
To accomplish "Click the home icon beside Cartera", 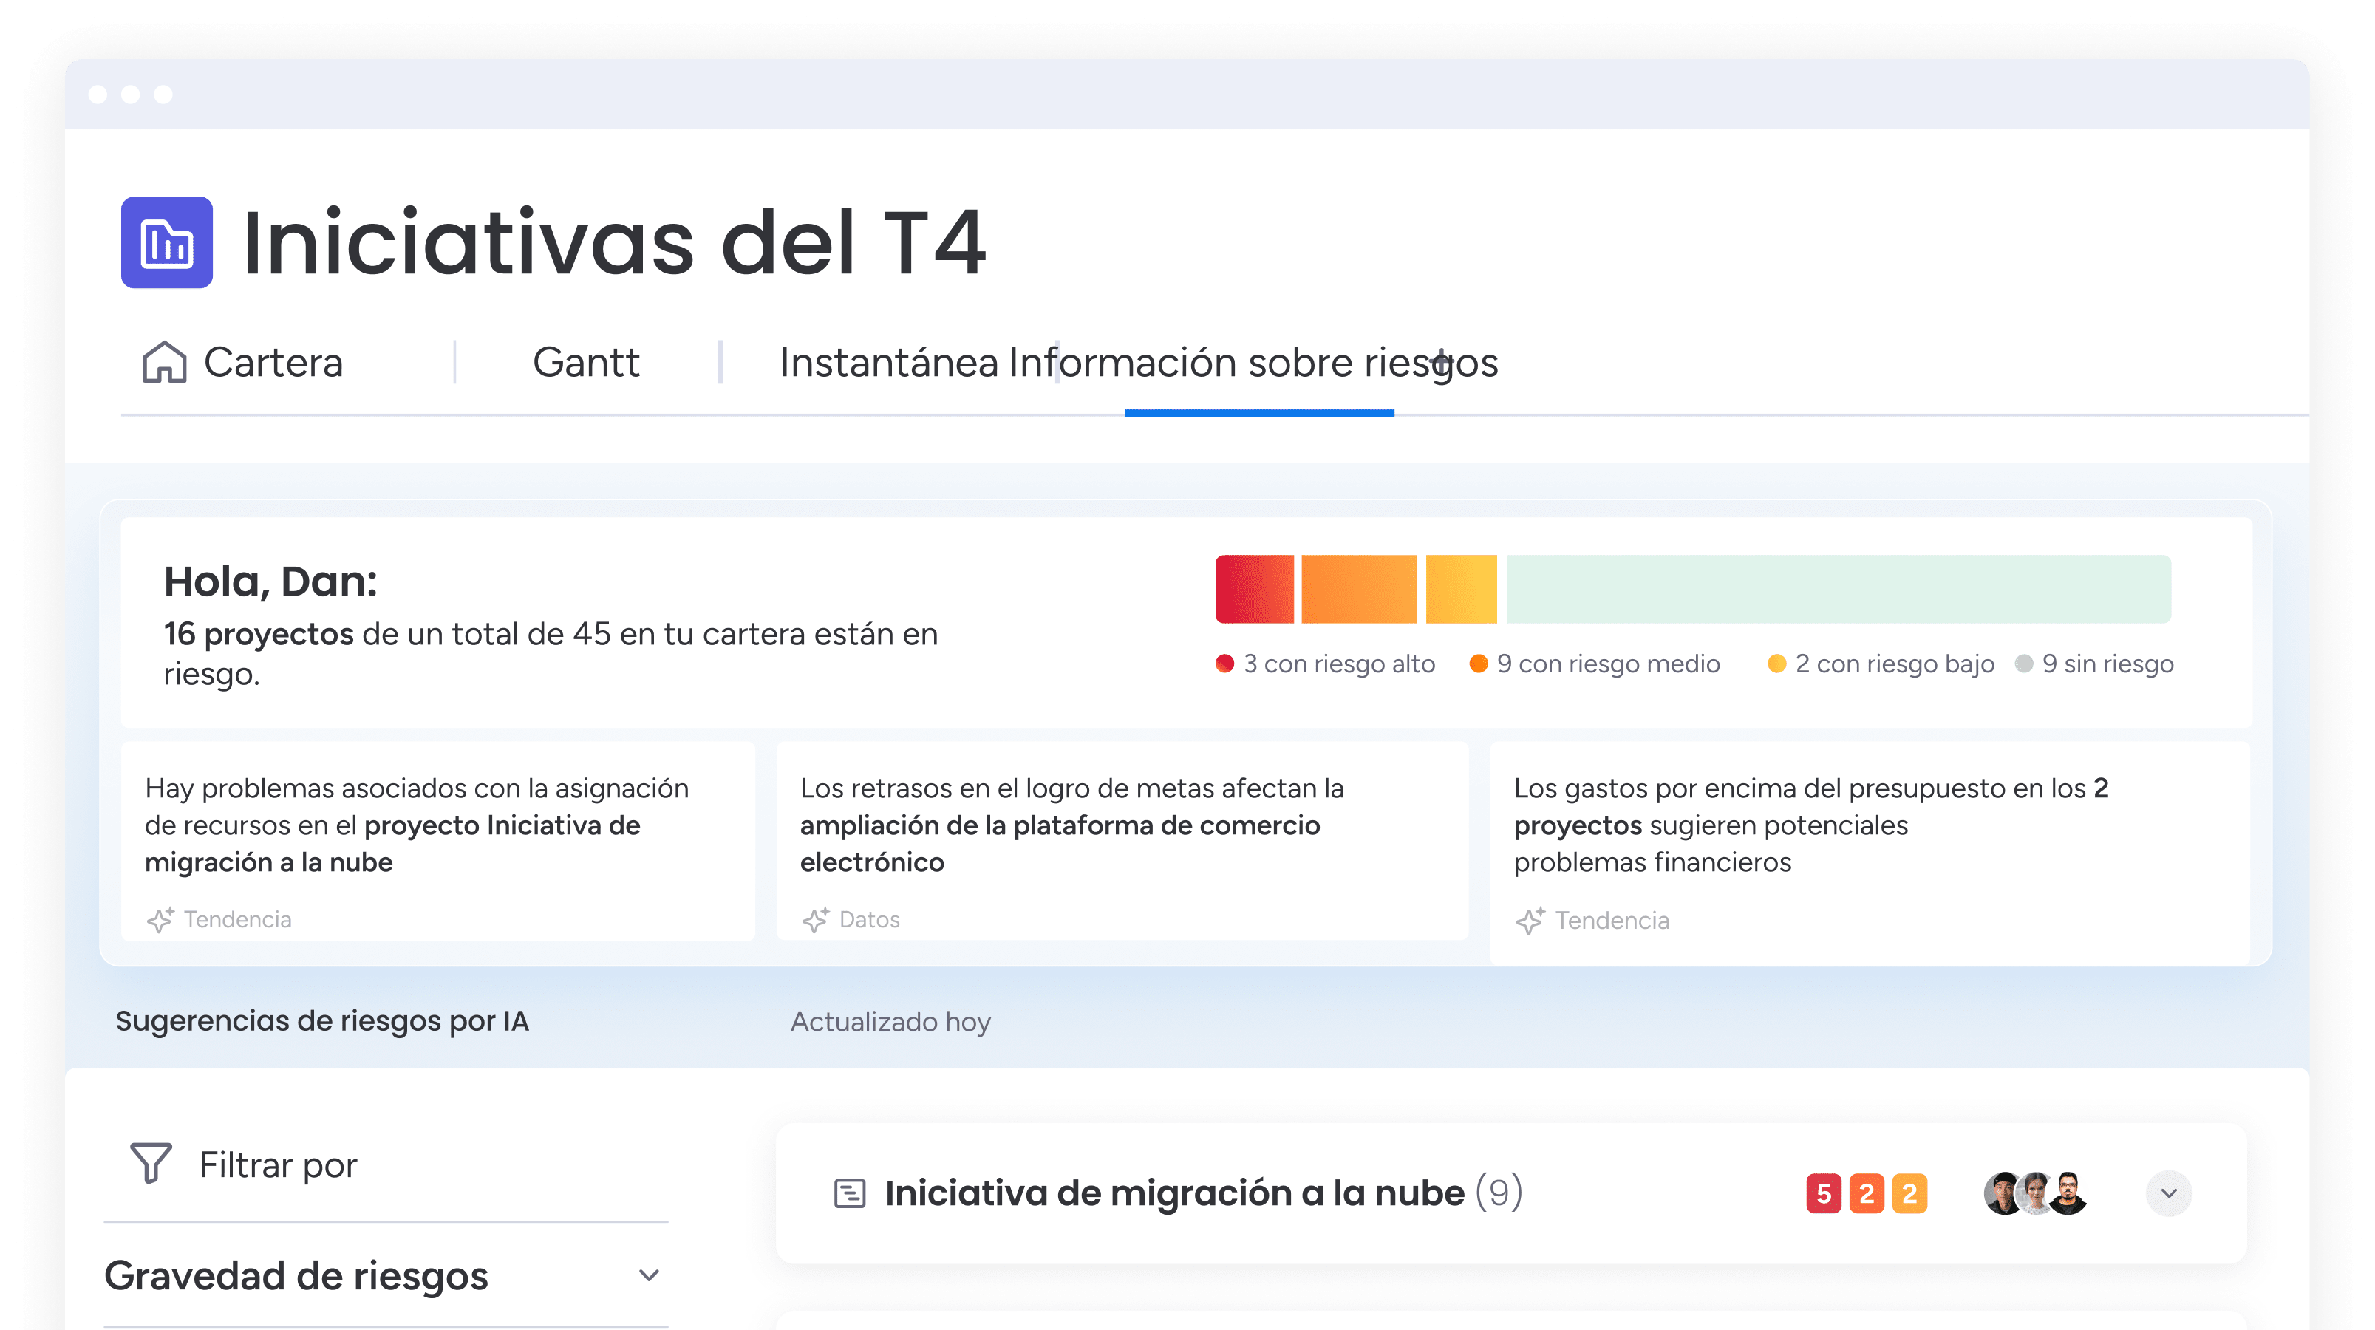I will pos(164,362).
